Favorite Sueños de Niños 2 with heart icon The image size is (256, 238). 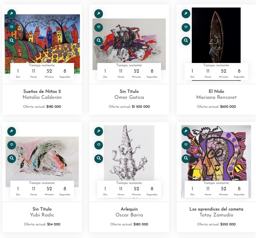pyautogui.click(x=12, y=27)
